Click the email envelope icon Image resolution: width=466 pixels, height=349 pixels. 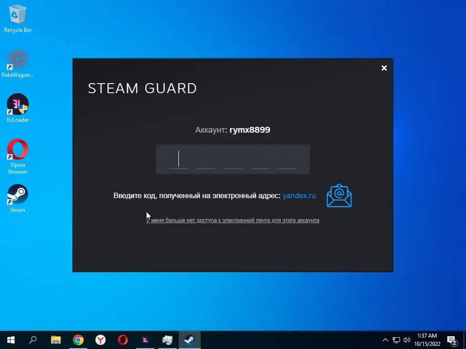click(339, 195)
